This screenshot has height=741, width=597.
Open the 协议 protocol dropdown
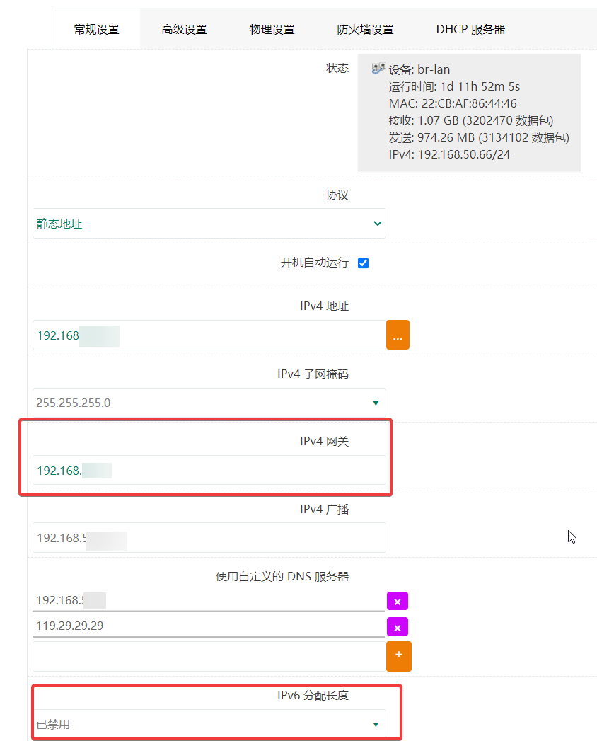(x=209, y=224)
